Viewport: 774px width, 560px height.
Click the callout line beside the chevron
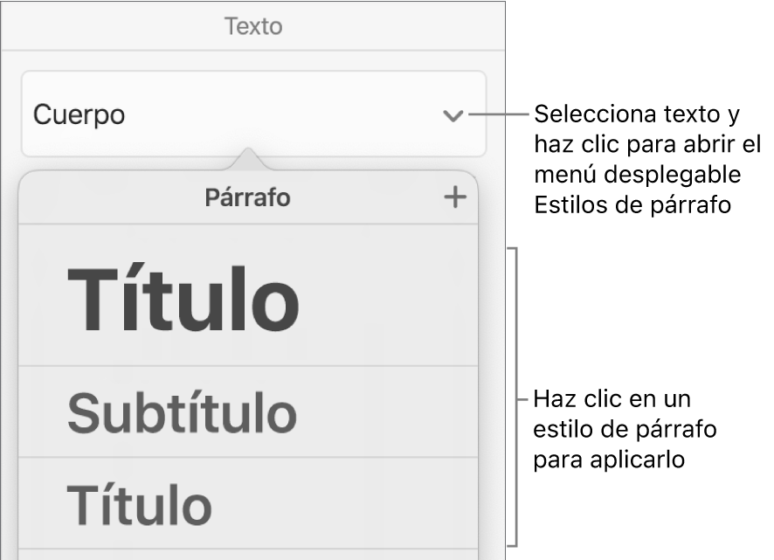coord(498,114)
